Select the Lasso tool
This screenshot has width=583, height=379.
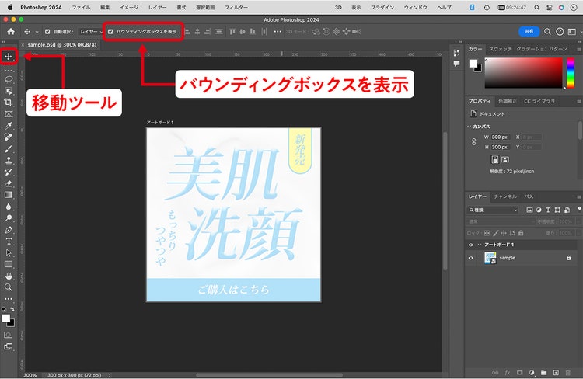tap(9, 79)
